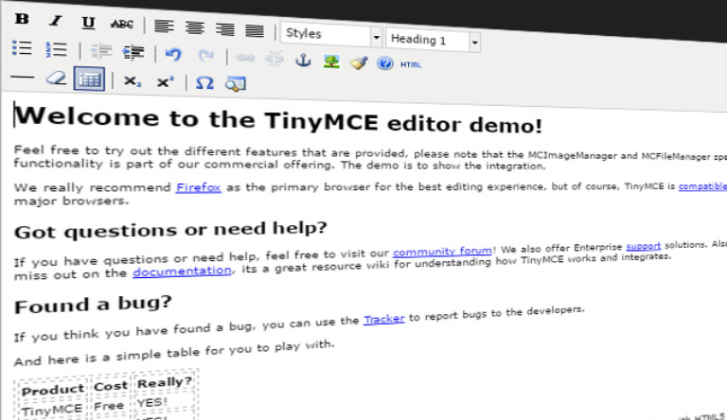Select the Product table header cell

(x=53, y=390)
